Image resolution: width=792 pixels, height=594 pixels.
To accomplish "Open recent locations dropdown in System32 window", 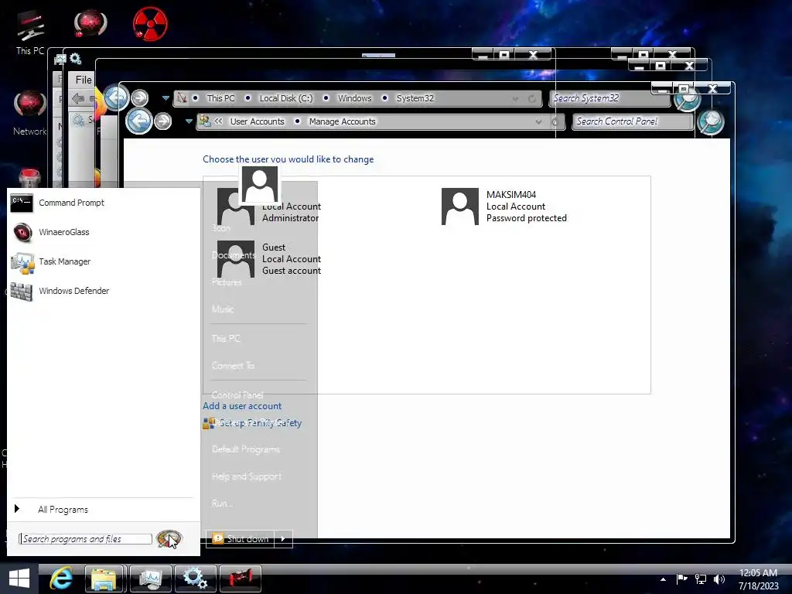I will (x=166, y=98).
